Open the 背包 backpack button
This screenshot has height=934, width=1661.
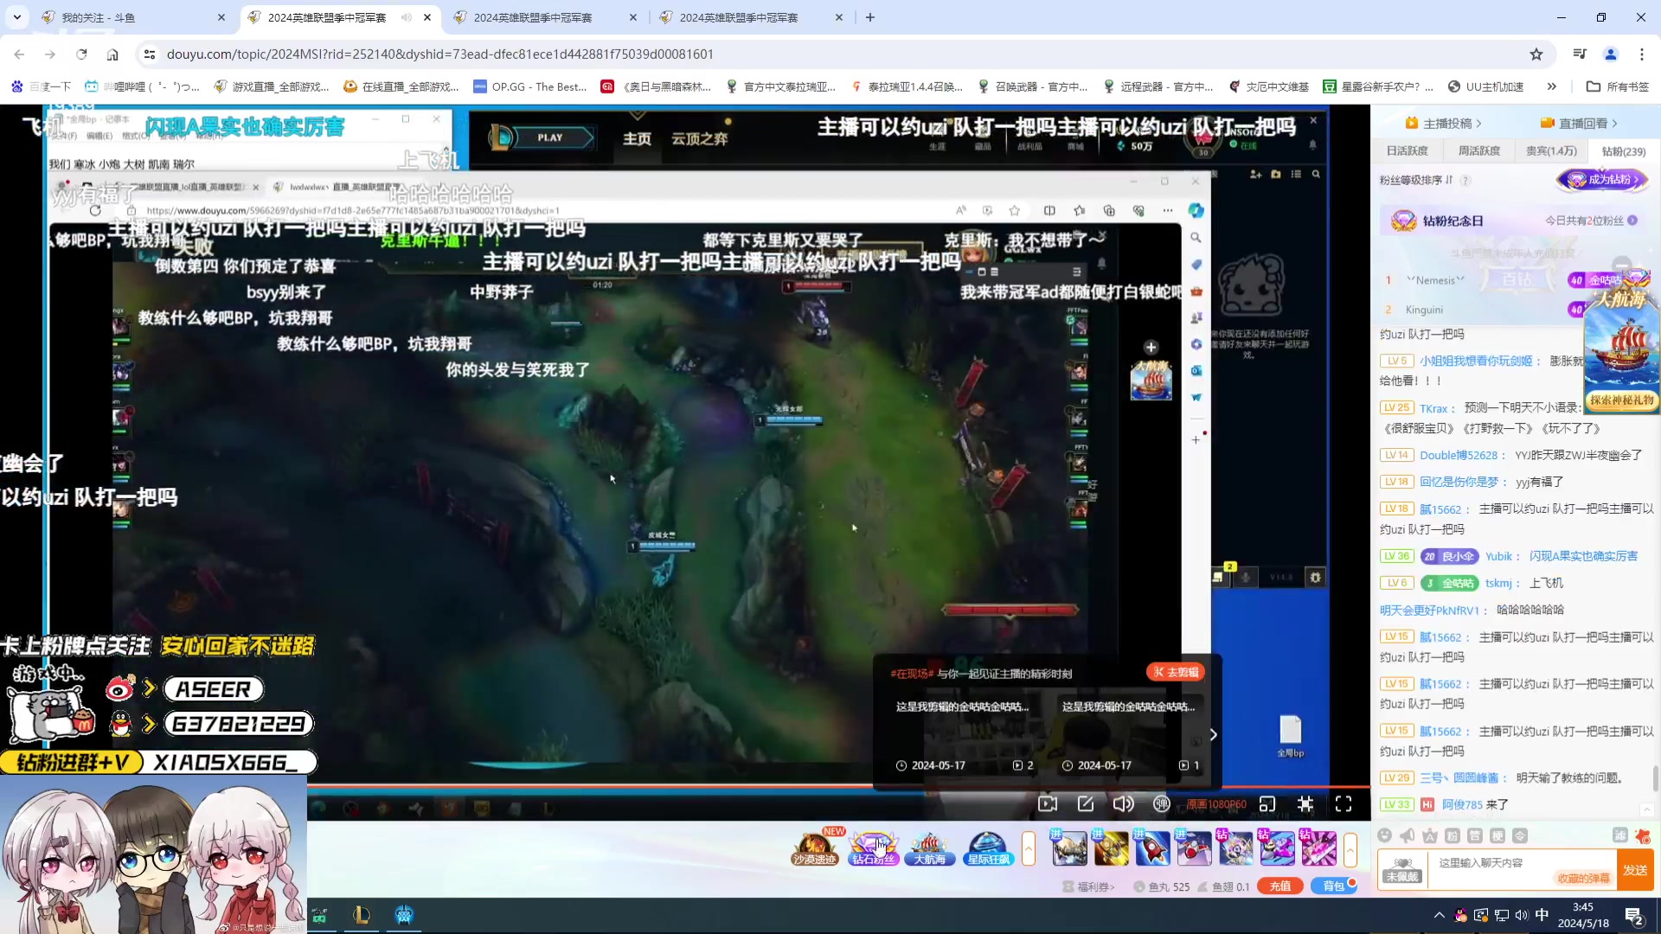pyautogui.click(x=1334, y=886)
